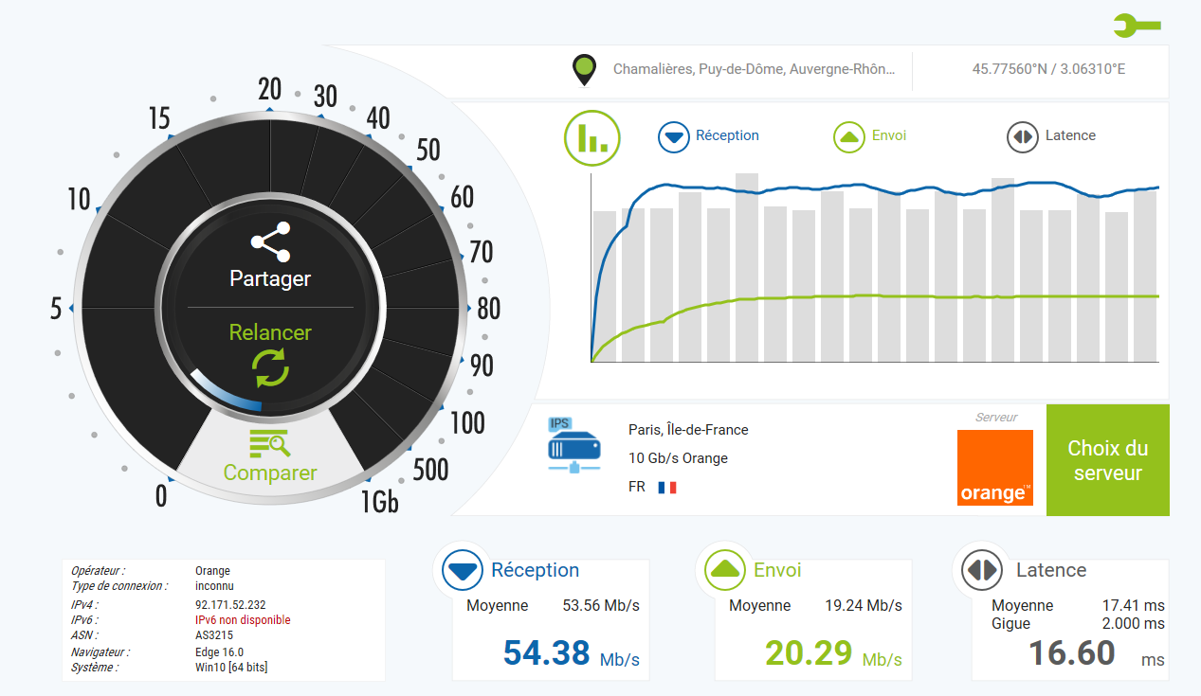Click the system value Win10 [64 bits]
Viewport: 1201px width, 696px height.
(x=231, y=668)
